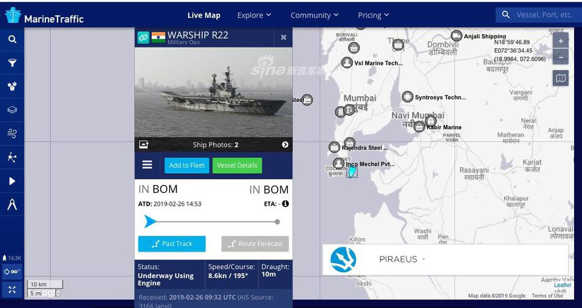The height and width of the screenshot is (308, 582).
Task: Toggle the density infinity icon in sidebar
Action: pyautogui.click(x=12, y=272)
